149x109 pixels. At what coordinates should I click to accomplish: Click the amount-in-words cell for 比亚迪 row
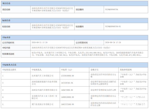point(104,76)
